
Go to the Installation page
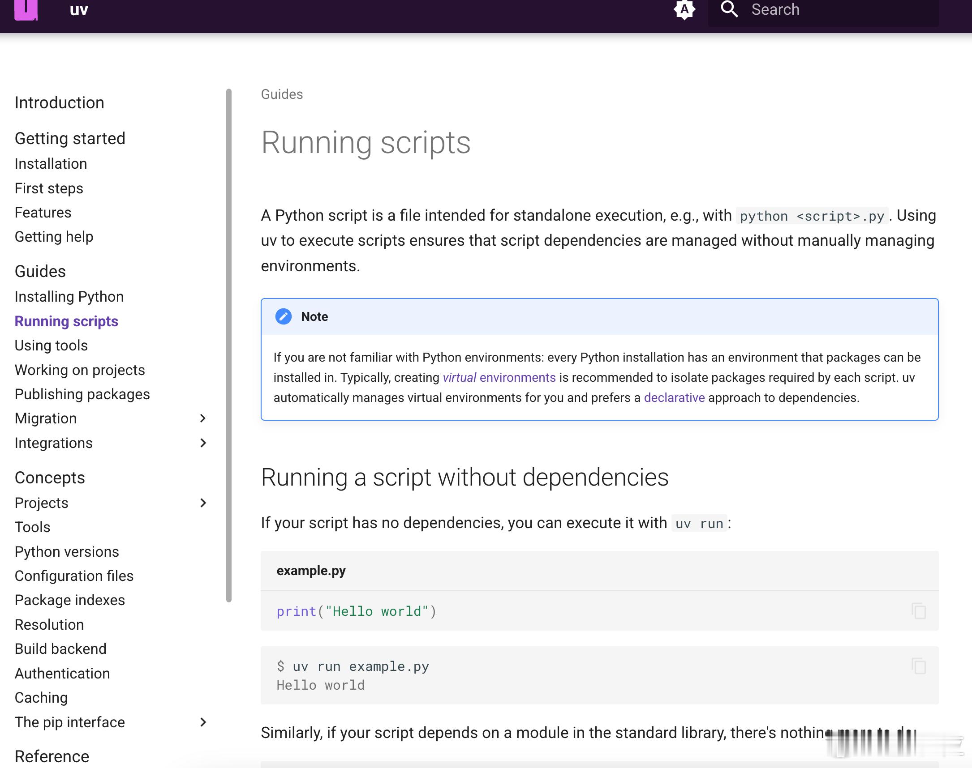point(51,164)
